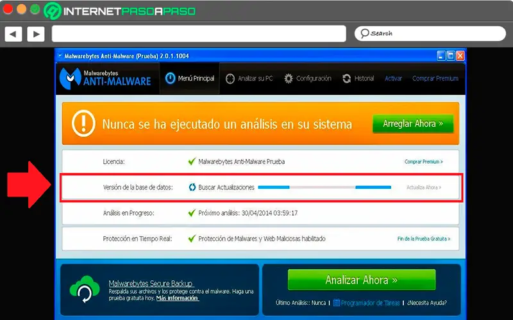
Task: Switch to Analizar su PC tab
Action: 249,78
